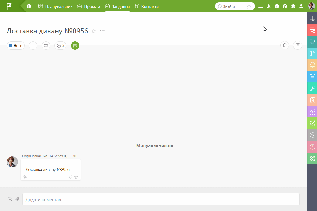
Task: Toggle the star on the comment
Action: (x=76, y=177)
